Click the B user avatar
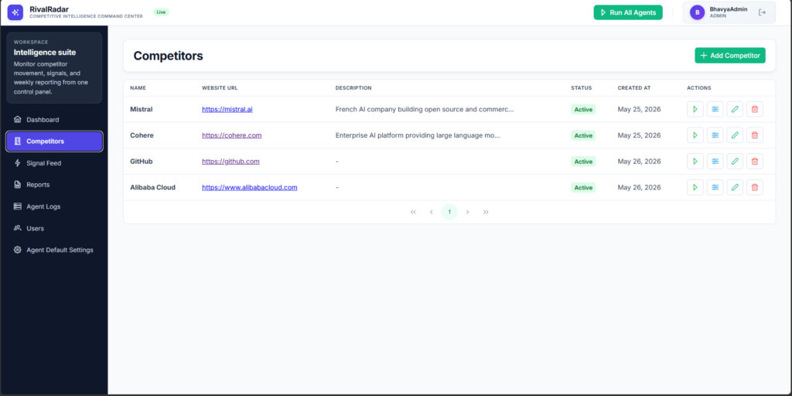Screen dimensions: 792x396 click(x=697, y=12)
